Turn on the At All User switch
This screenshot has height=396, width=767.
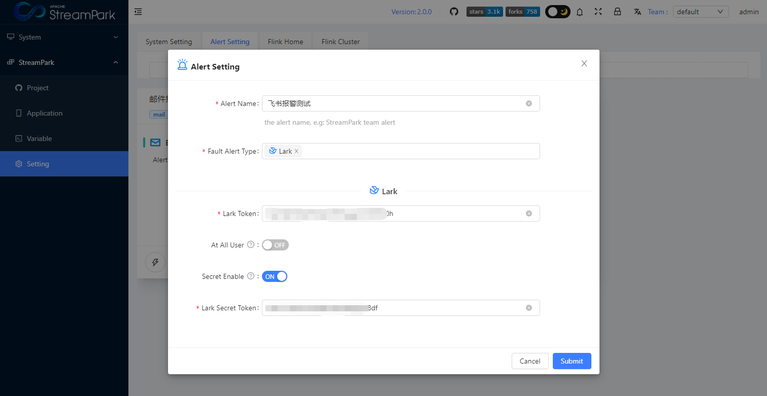pos(275,245)
